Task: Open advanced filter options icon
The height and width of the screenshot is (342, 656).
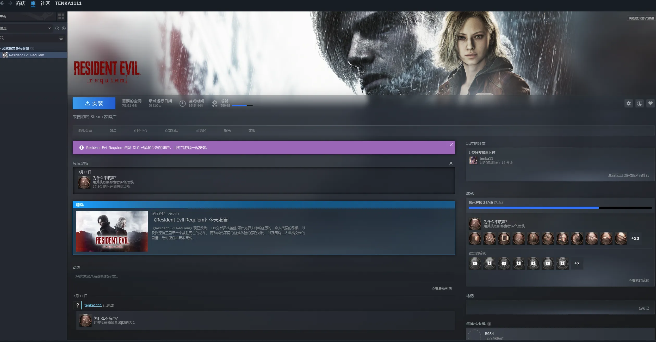Action: 61,38
